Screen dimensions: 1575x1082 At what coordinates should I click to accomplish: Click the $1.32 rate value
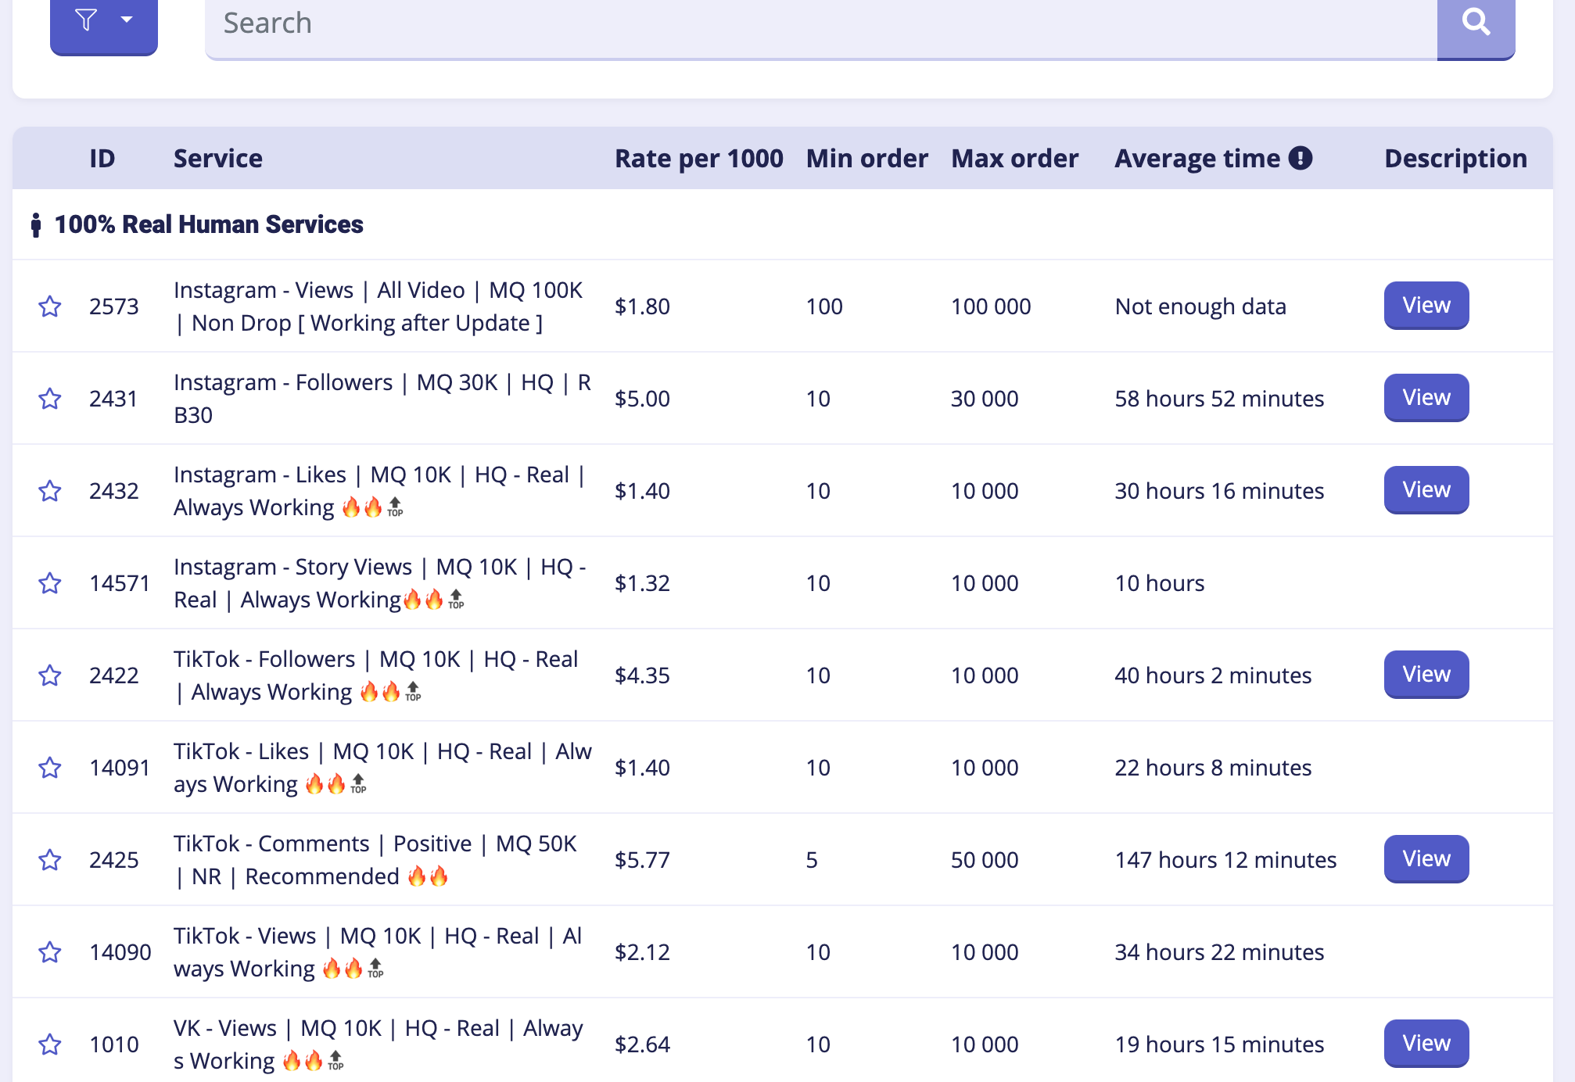click(642, 583)
